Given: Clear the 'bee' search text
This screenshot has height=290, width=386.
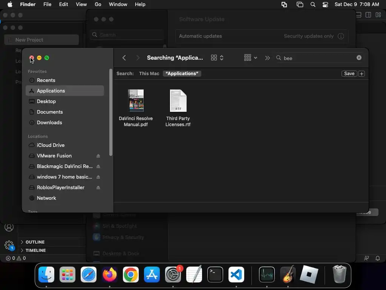Looking at the screenshot, I should pos(359,58).
